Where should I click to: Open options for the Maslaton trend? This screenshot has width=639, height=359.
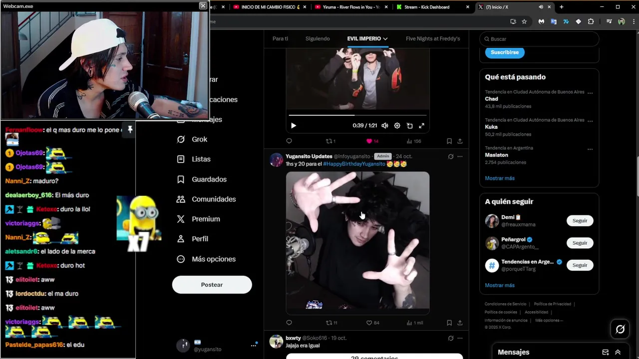point(590,149)
